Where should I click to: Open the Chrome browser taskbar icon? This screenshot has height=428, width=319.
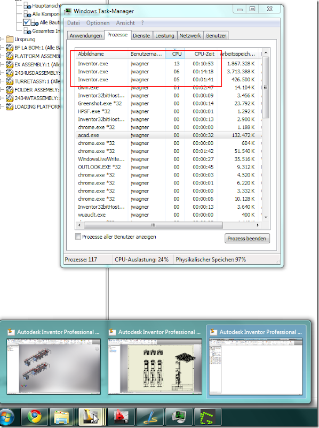point(35,417)
